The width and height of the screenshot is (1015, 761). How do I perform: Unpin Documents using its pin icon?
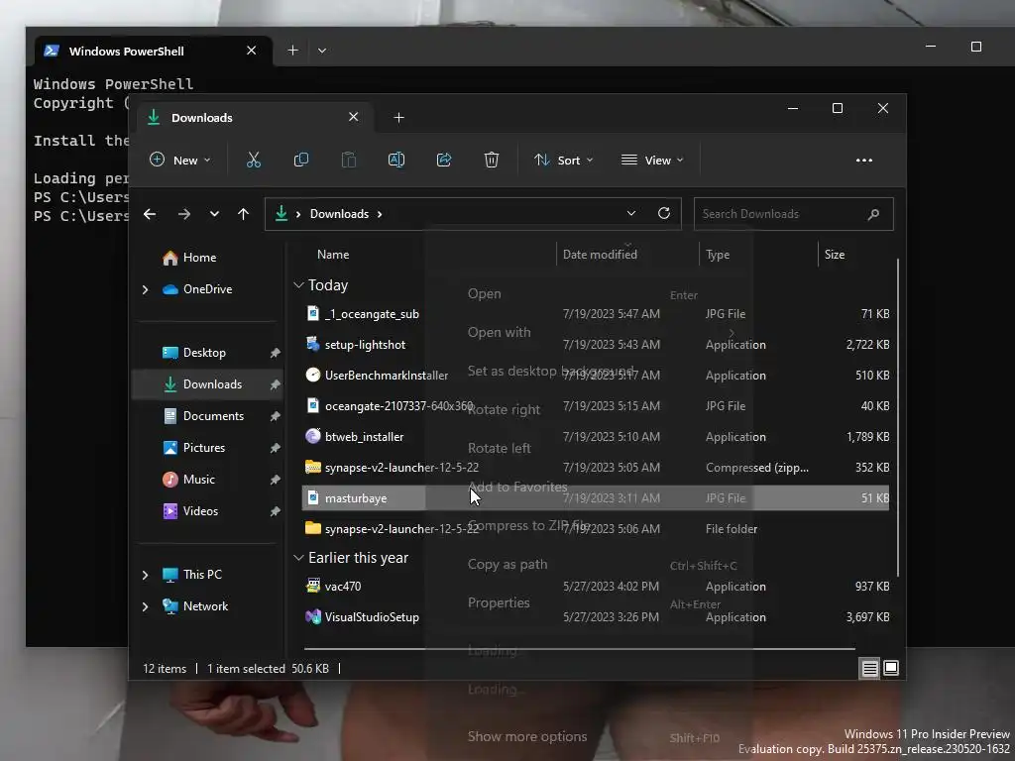pos(276,416)
